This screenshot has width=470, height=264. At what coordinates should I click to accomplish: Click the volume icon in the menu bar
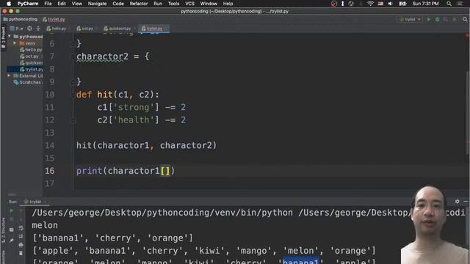[x=390, y=4]
